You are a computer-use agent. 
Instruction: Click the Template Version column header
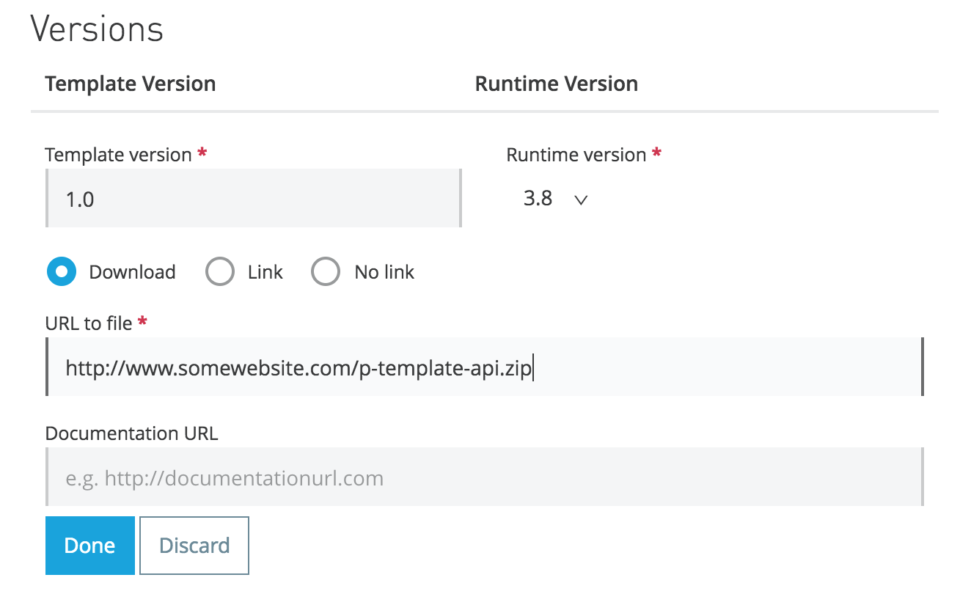pos(131,84)
